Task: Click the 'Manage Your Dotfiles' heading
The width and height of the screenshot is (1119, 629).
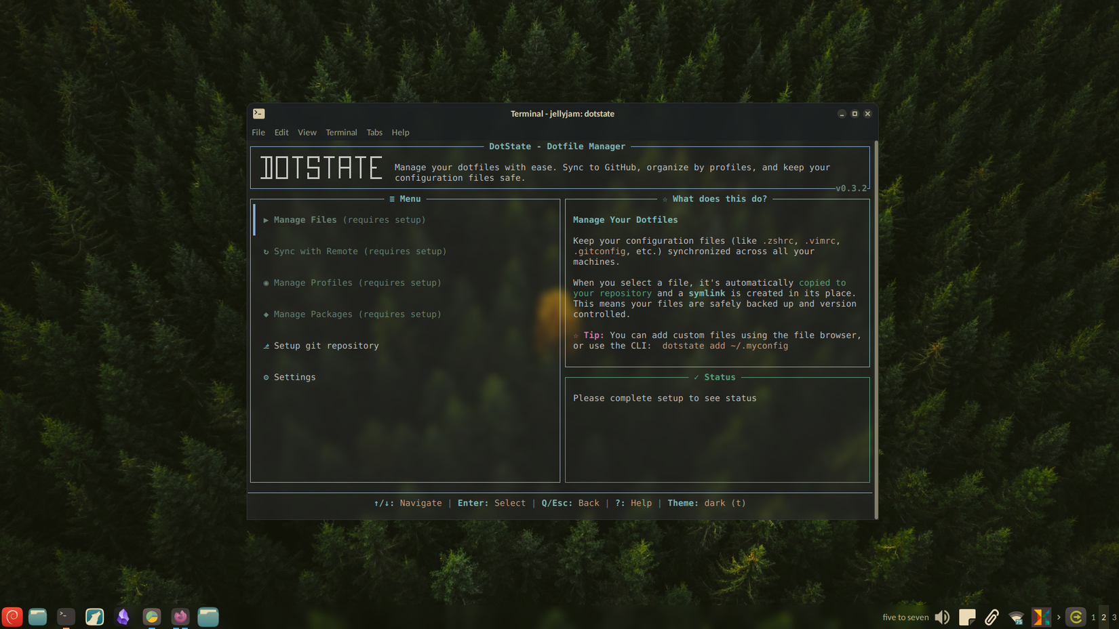Action: click(625, 220)
